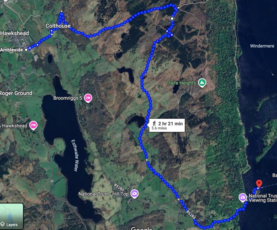
Task: Click the National Trust - Hill Top label
Action: point(103,194)
